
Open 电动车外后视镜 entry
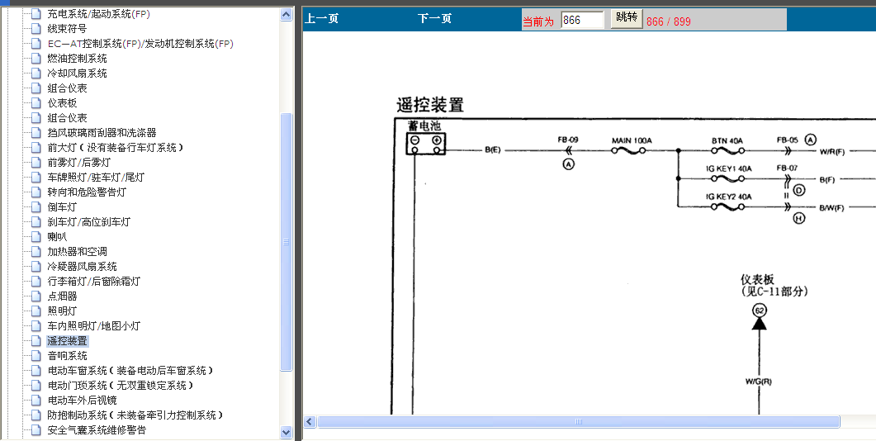click(x=82, y=401)
